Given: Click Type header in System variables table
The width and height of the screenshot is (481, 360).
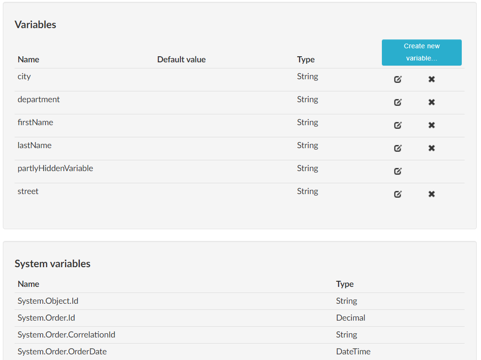Looking at the screenshot, I should click(x=345, y=284).
